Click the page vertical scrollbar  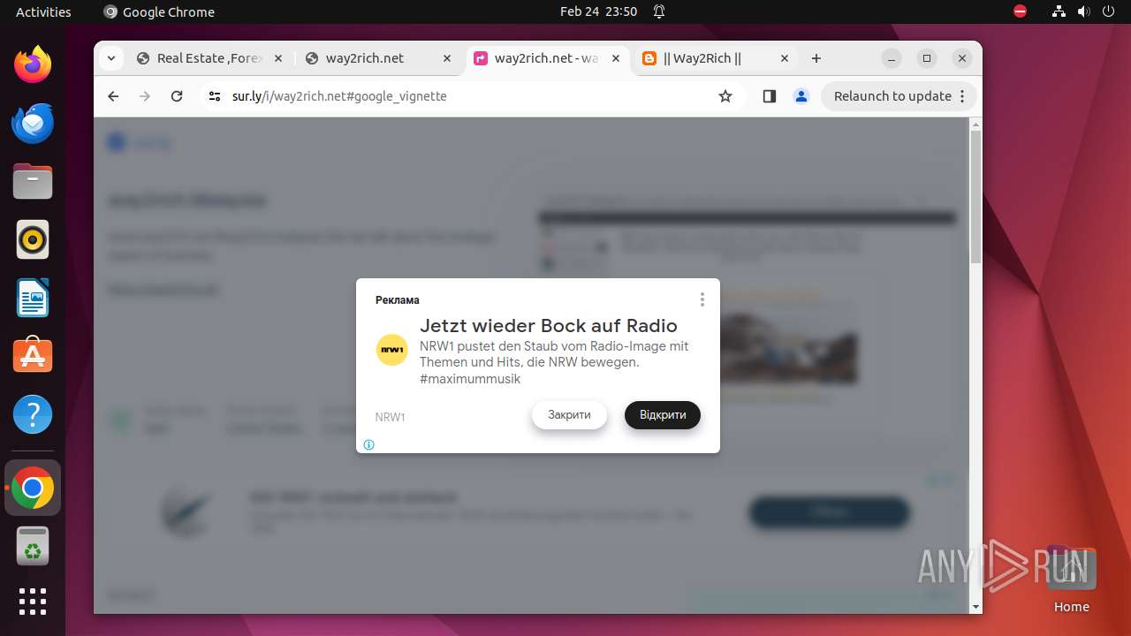(x=975, y=196)
